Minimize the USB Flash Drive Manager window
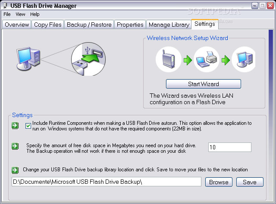This screenshot has height=204, width=276. (254, 6)
